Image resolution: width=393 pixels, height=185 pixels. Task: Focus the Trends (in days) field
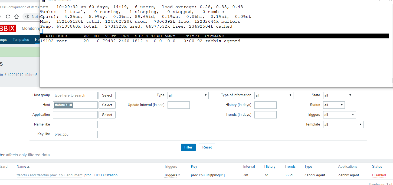click(x=266, y=115)
